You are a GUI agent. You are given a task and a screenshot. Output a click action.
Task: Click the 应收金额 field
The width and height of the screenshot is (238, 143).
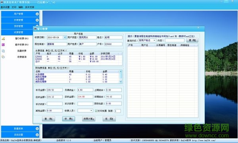pyautogui.click(x=54, y=97)
